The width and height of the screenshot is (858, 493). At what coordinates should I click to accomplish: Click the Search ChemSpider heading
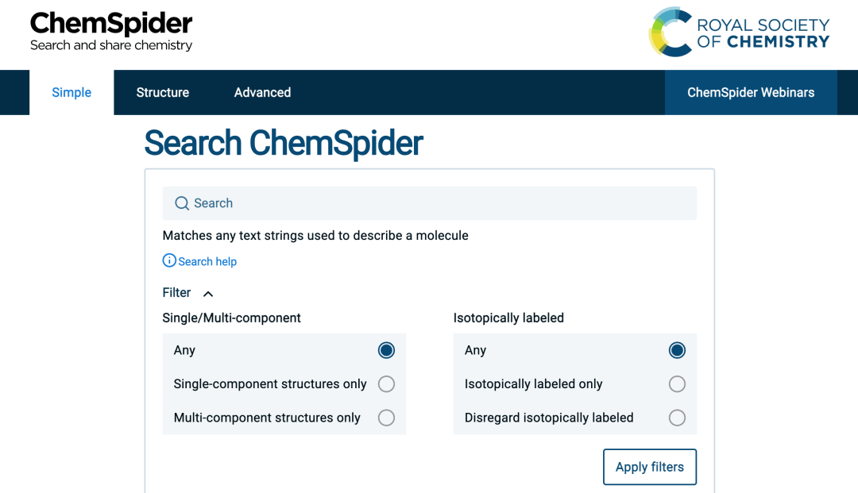tap(284, 143)
